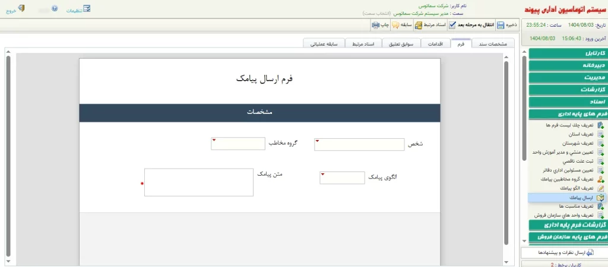Click arrow icon of ارسال نظرات و پیشنهادها

pyautogui.click(x=590, y=253)
